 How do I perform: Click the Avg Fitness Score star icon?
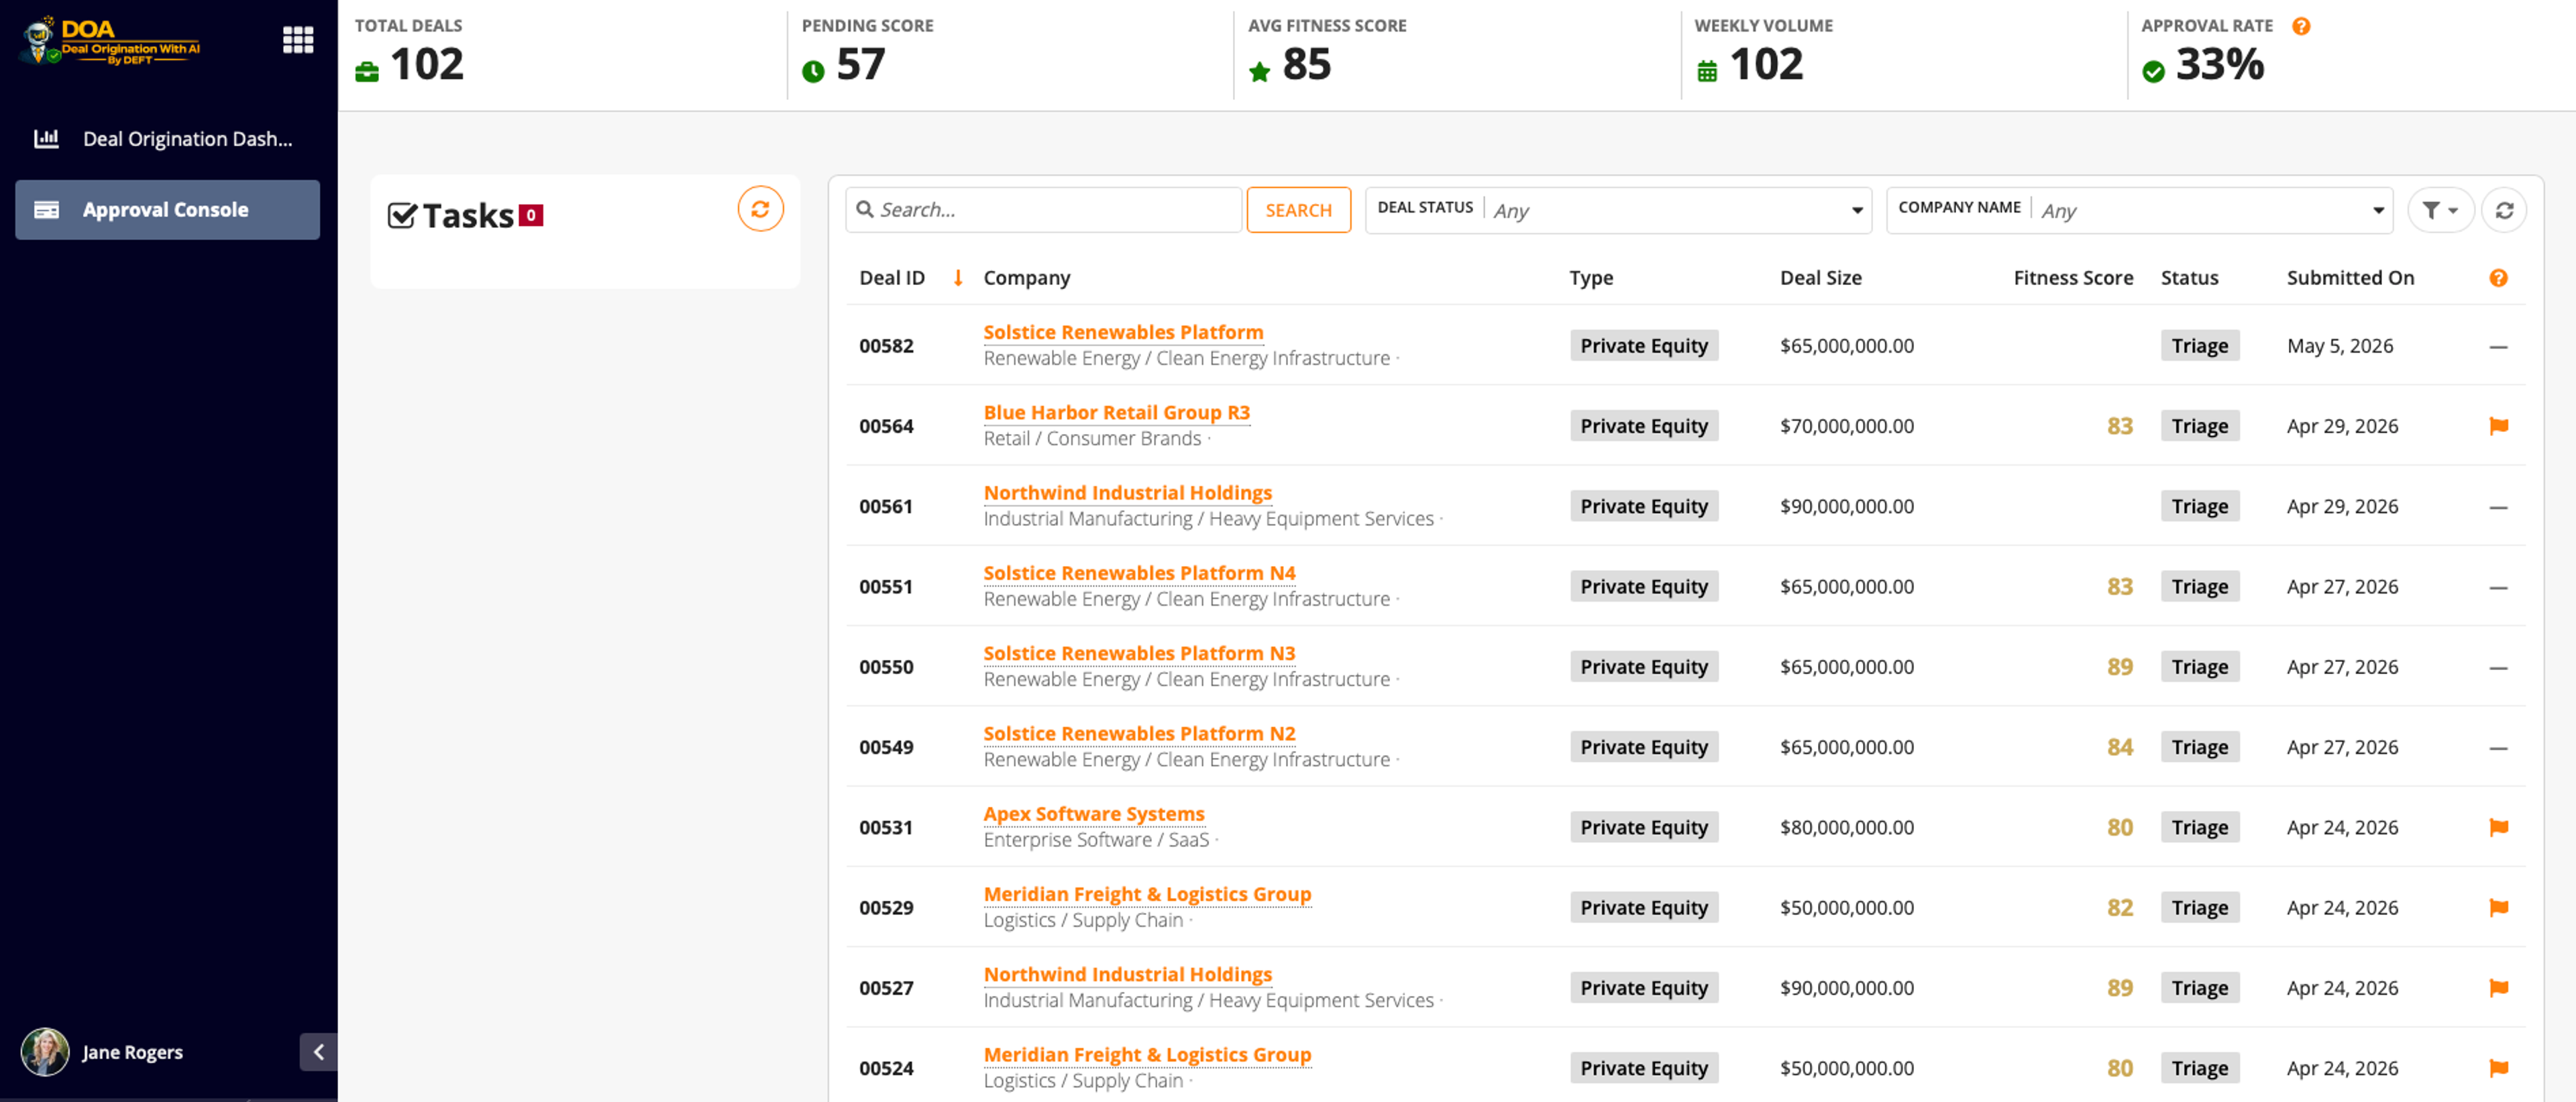[1259, 71]
